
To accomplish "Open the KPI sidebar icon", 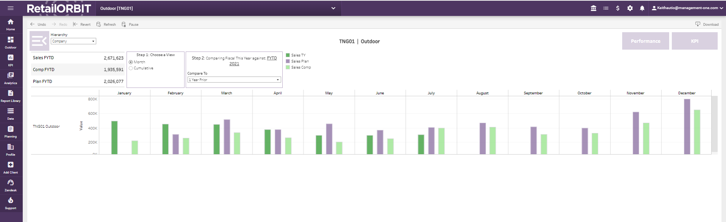I will 11,60.
